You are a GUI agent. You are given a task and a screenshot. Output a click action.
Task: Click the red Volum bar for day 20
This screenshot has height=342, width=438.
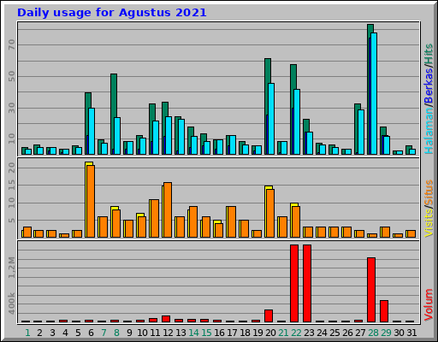coord(269,315)
